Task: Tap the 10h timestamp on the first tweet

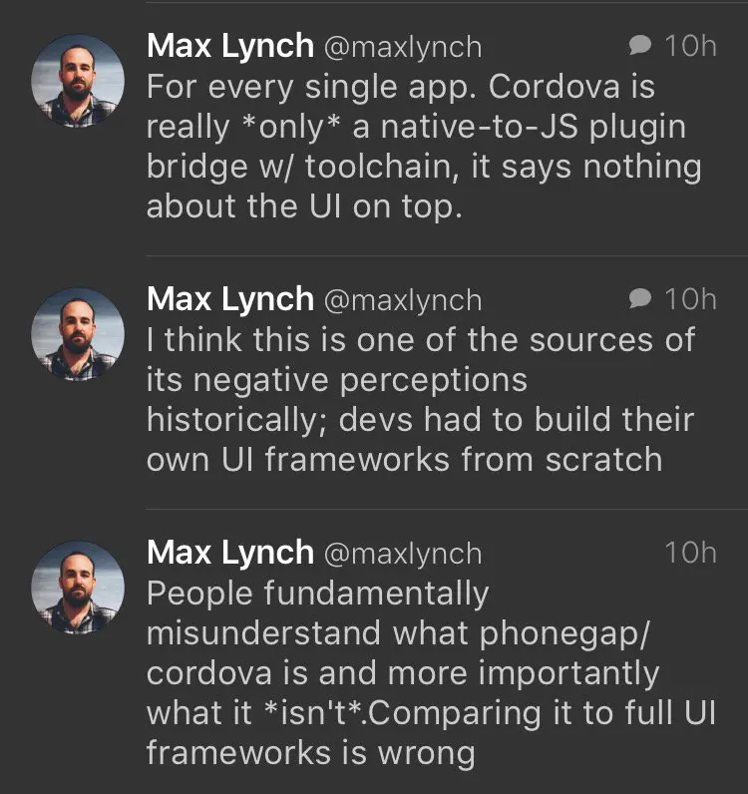Action: tap(690, 46)
